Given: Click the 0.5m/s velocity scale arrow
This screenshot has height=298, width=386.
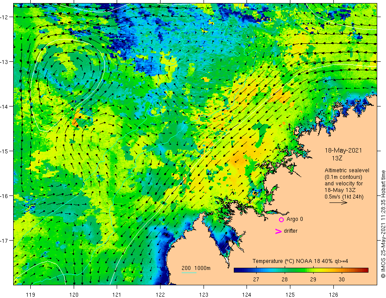Looking at the screenshot, I should [x=338, y=202].
